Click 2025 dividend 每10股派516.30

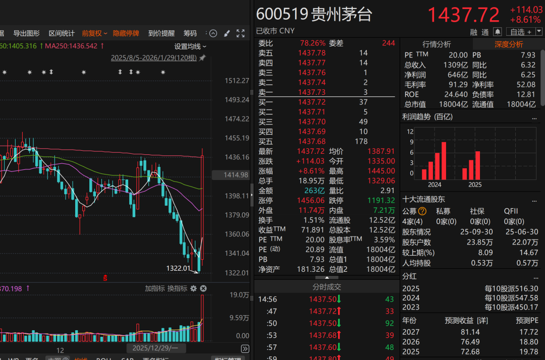[511, 288]
